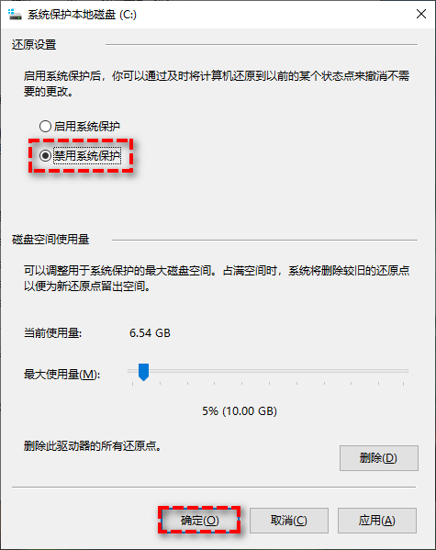Click the paragraph beginning with 可以调整用于系统保护

(x=217, y=278)
